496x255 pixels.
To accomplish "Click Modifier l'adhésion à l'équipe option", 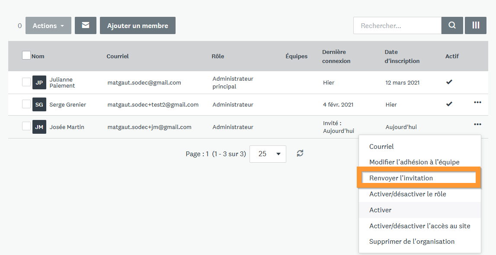I will pos(414,162).
